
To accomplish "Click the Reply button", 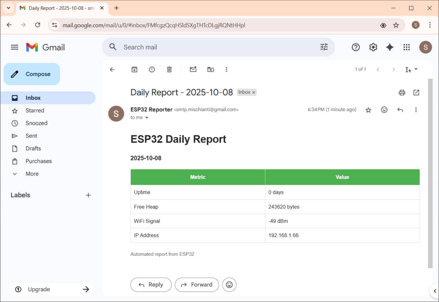I will pos(151,284).
